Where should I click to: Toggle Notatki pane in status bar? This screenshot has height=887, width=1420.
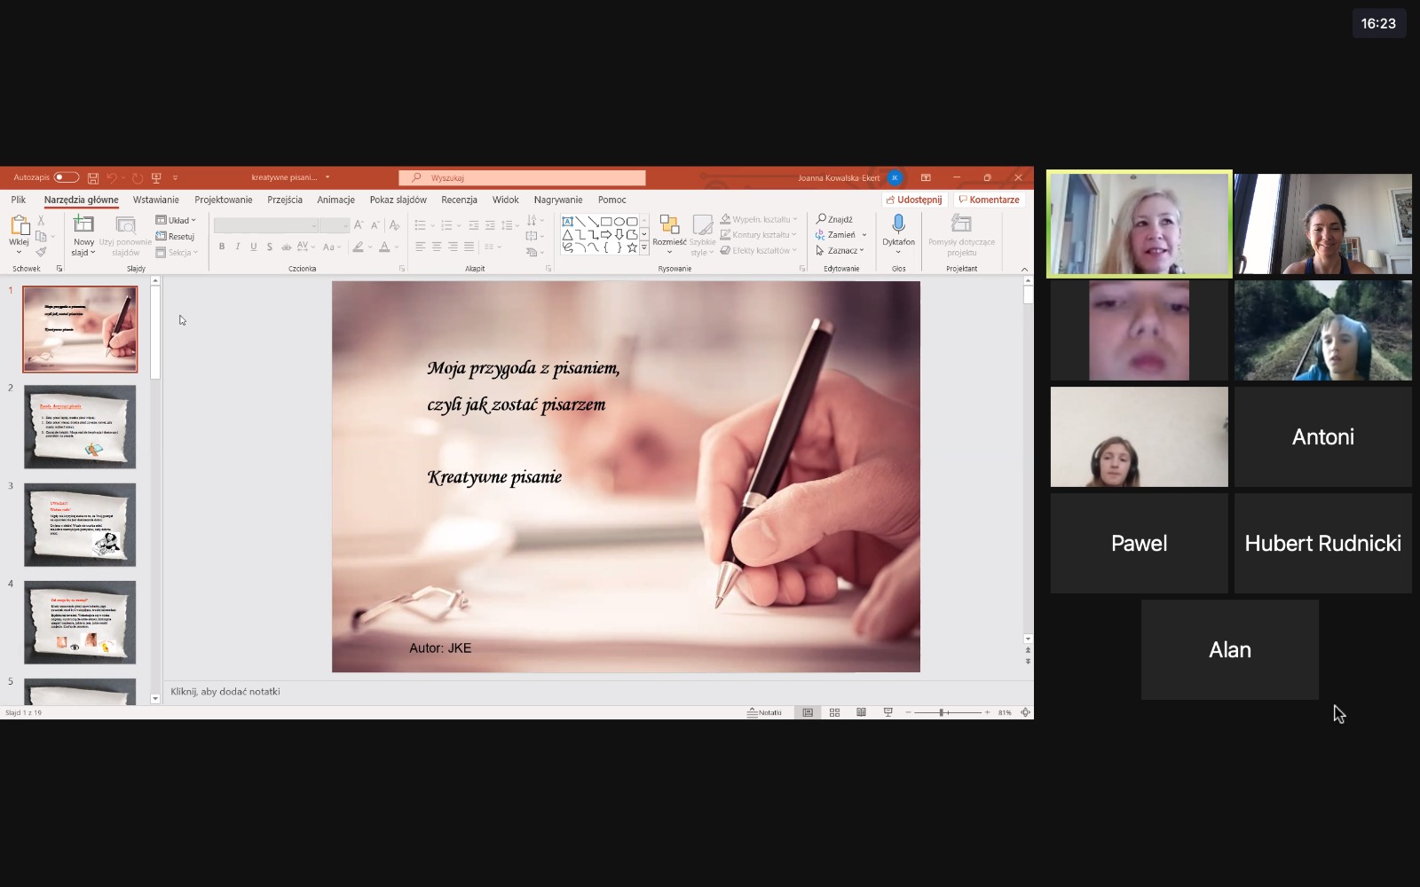click(x=765, y=712)
